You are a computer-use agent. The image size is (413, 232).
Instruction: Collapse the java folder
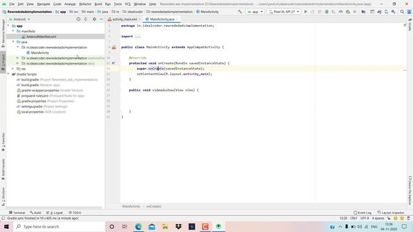click(13, 42)
